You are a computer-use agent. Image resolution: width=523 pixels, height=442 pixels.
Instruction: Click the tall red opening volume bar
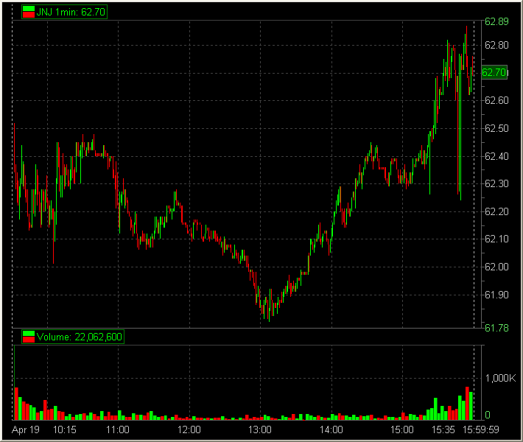pos(16,404)
